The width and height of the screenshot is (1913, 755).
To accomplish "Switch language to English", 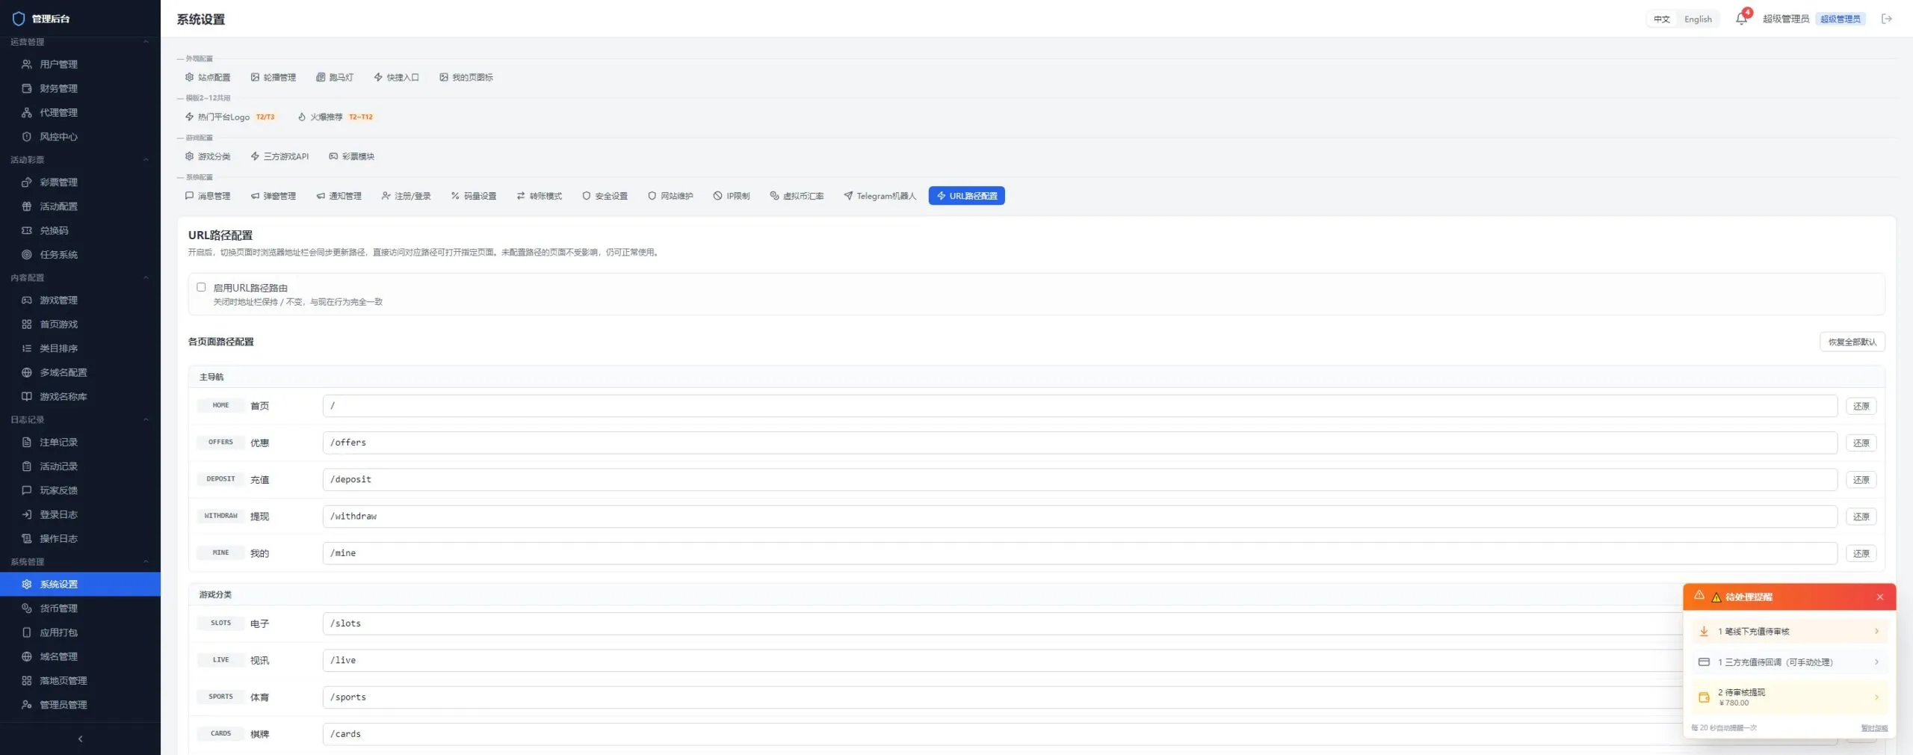I will (1698, 19).
